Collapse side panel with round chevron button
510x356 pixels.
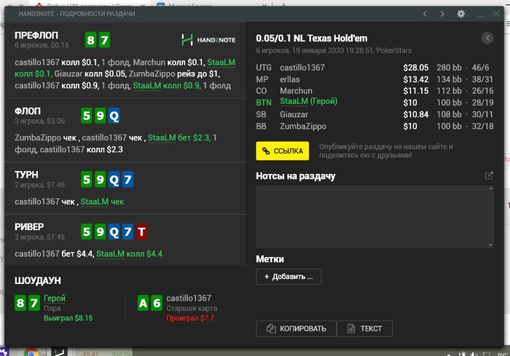[487, 38]
